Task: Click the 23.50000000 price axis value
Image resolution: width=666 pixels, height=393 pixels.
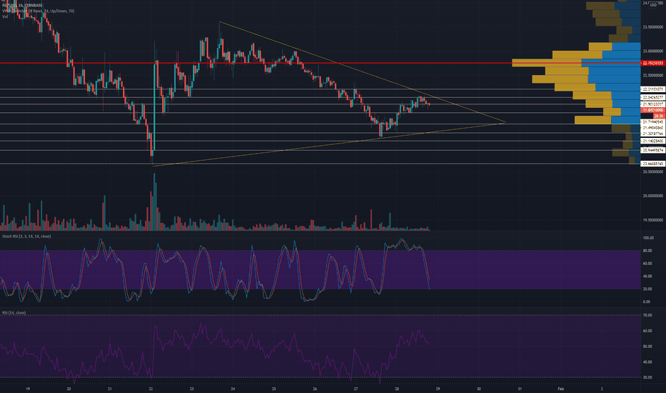Action: [x=653, y=27]
